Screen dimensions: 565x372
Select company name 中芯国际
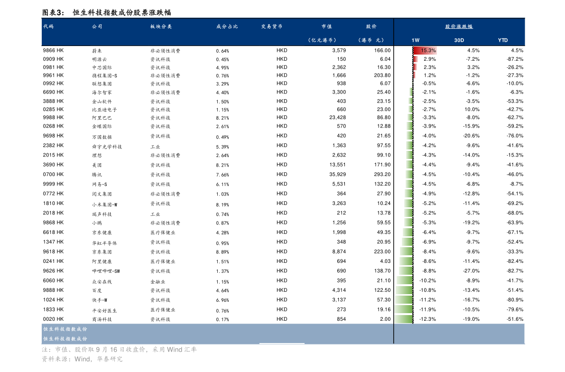pos(102,67)
